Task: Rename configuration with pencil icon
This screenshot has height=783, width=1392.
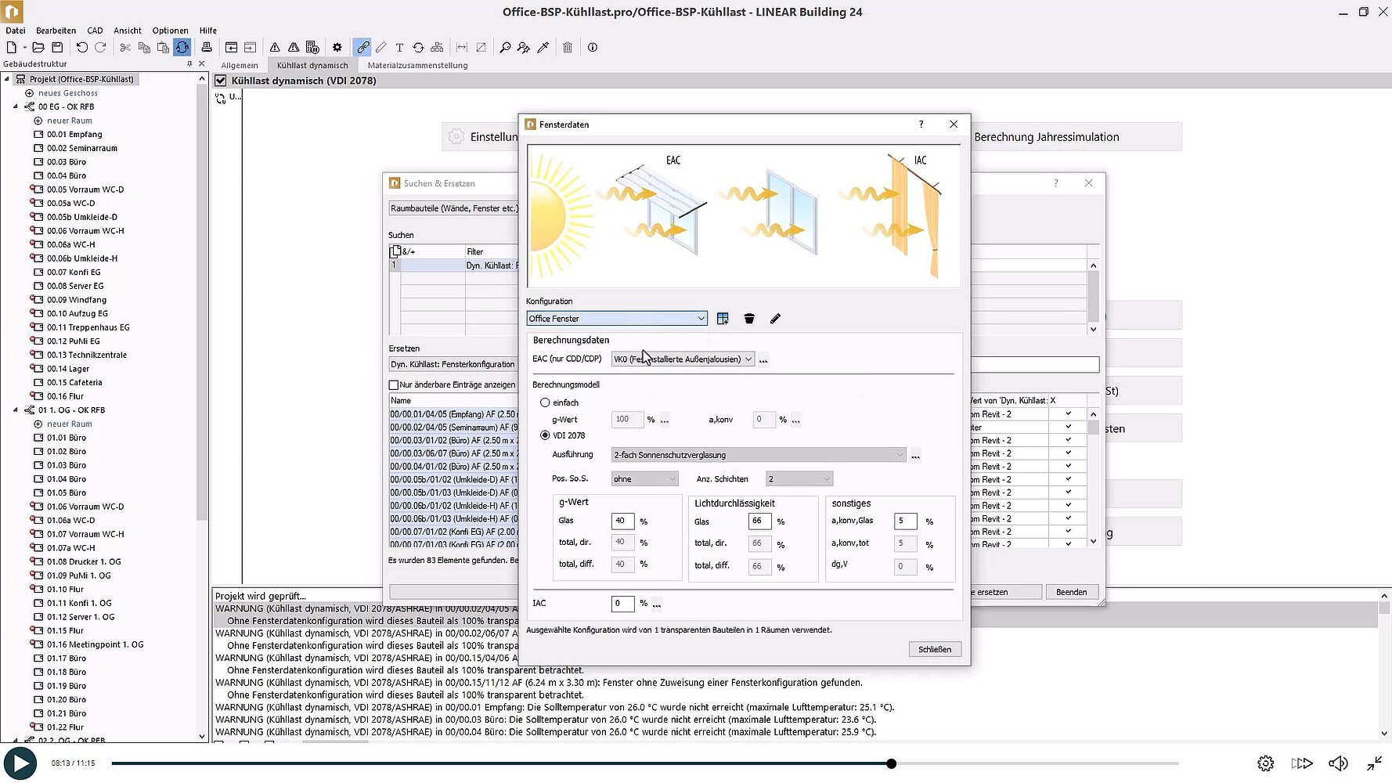Action: point(775,319)
